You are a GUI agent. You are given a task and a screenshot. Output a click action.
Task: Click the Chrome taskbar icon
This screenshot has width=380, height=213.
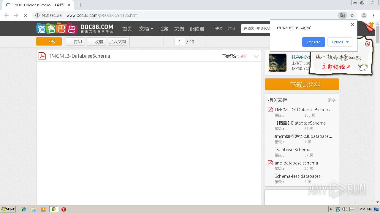coord(53,209)
